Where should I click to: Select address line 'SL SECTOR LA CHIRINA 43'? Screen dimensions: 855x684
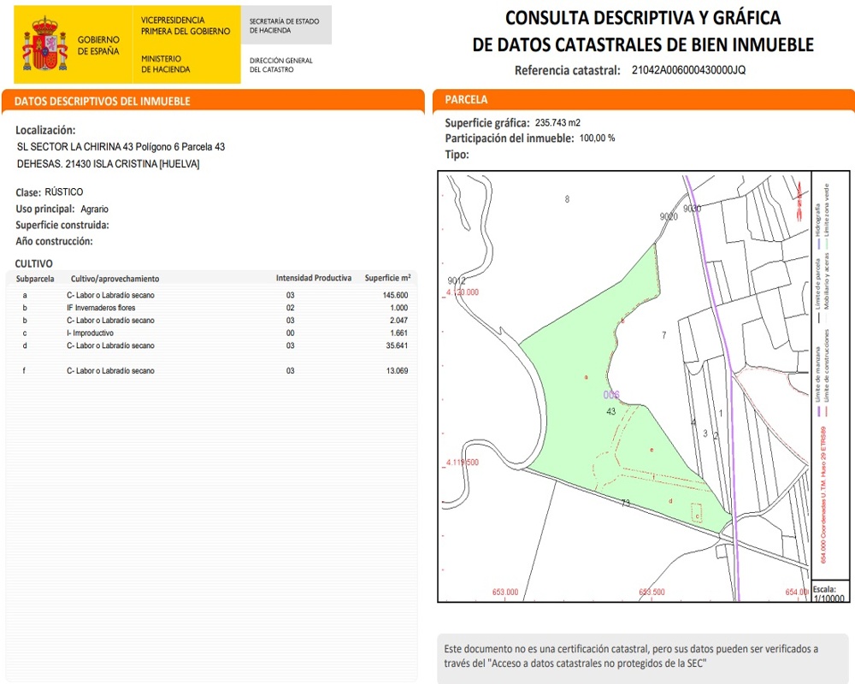coord(75,147)
